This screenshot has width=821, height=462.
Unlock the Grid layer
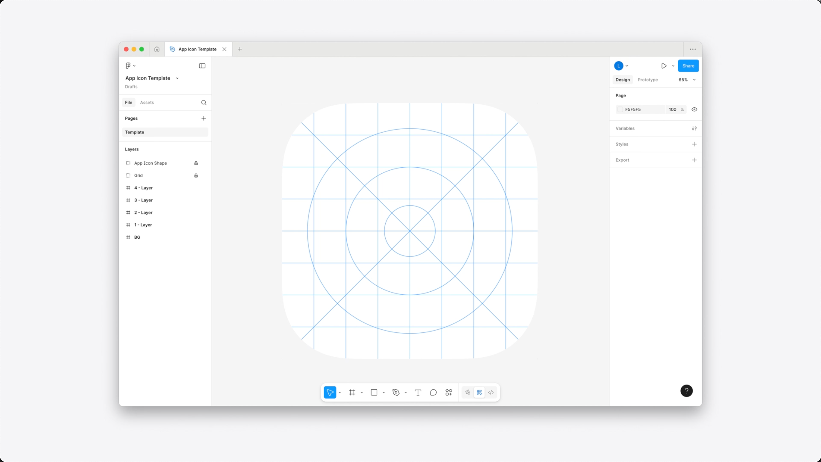point(196,175)
